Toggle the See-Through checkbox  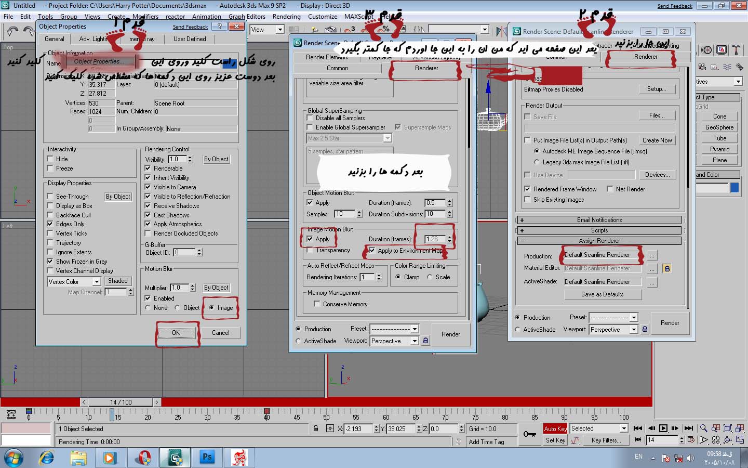(50, 197)
